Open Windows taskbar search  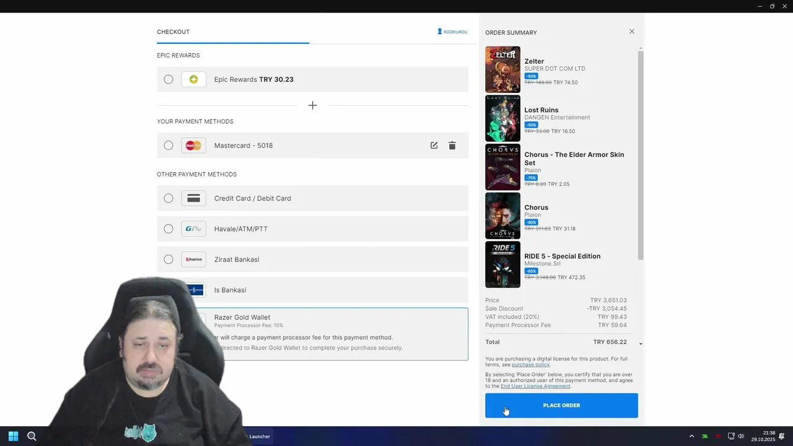click(x=32, y=436)
